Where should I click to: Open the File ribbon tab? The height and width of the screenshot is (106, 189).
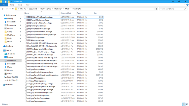coord(4,5)
